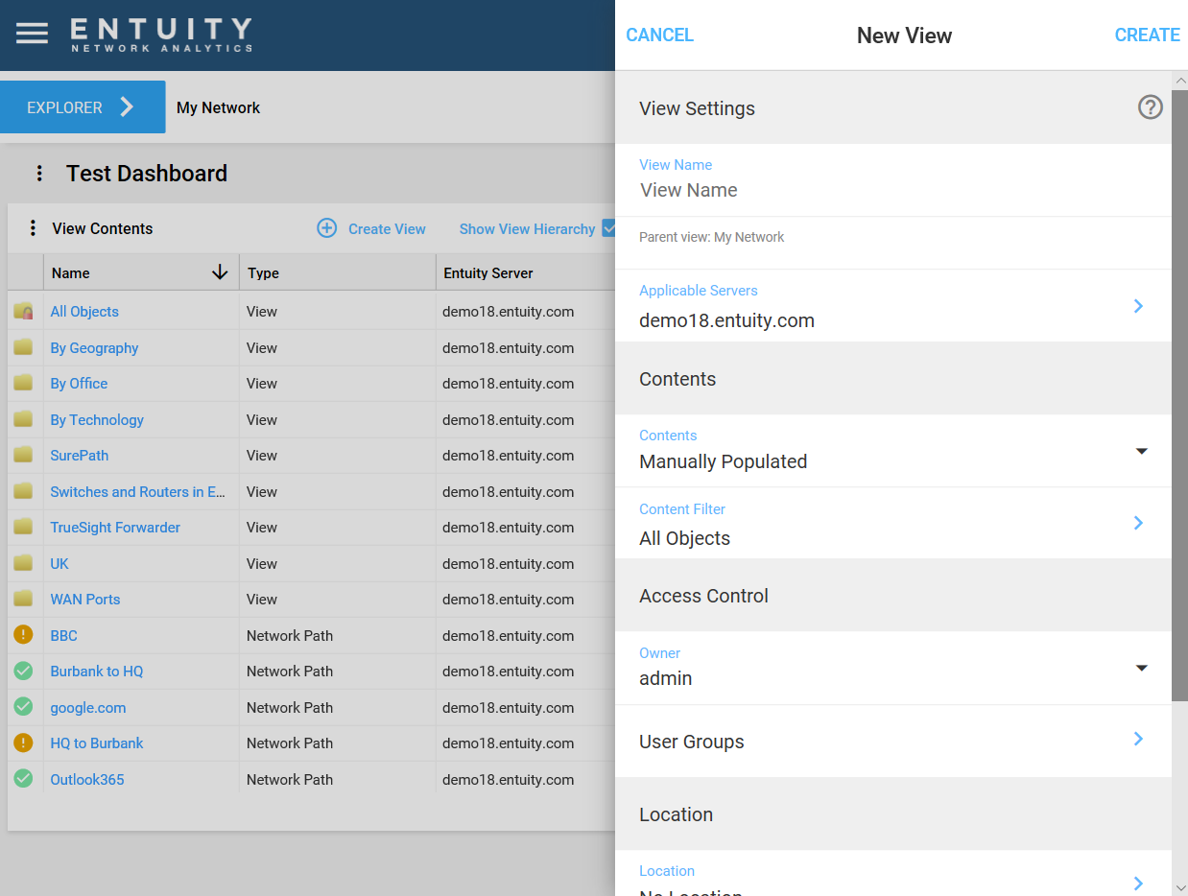Open the View Contents three-dot menu
1188x896 pixels.
[x=33, y=228]
